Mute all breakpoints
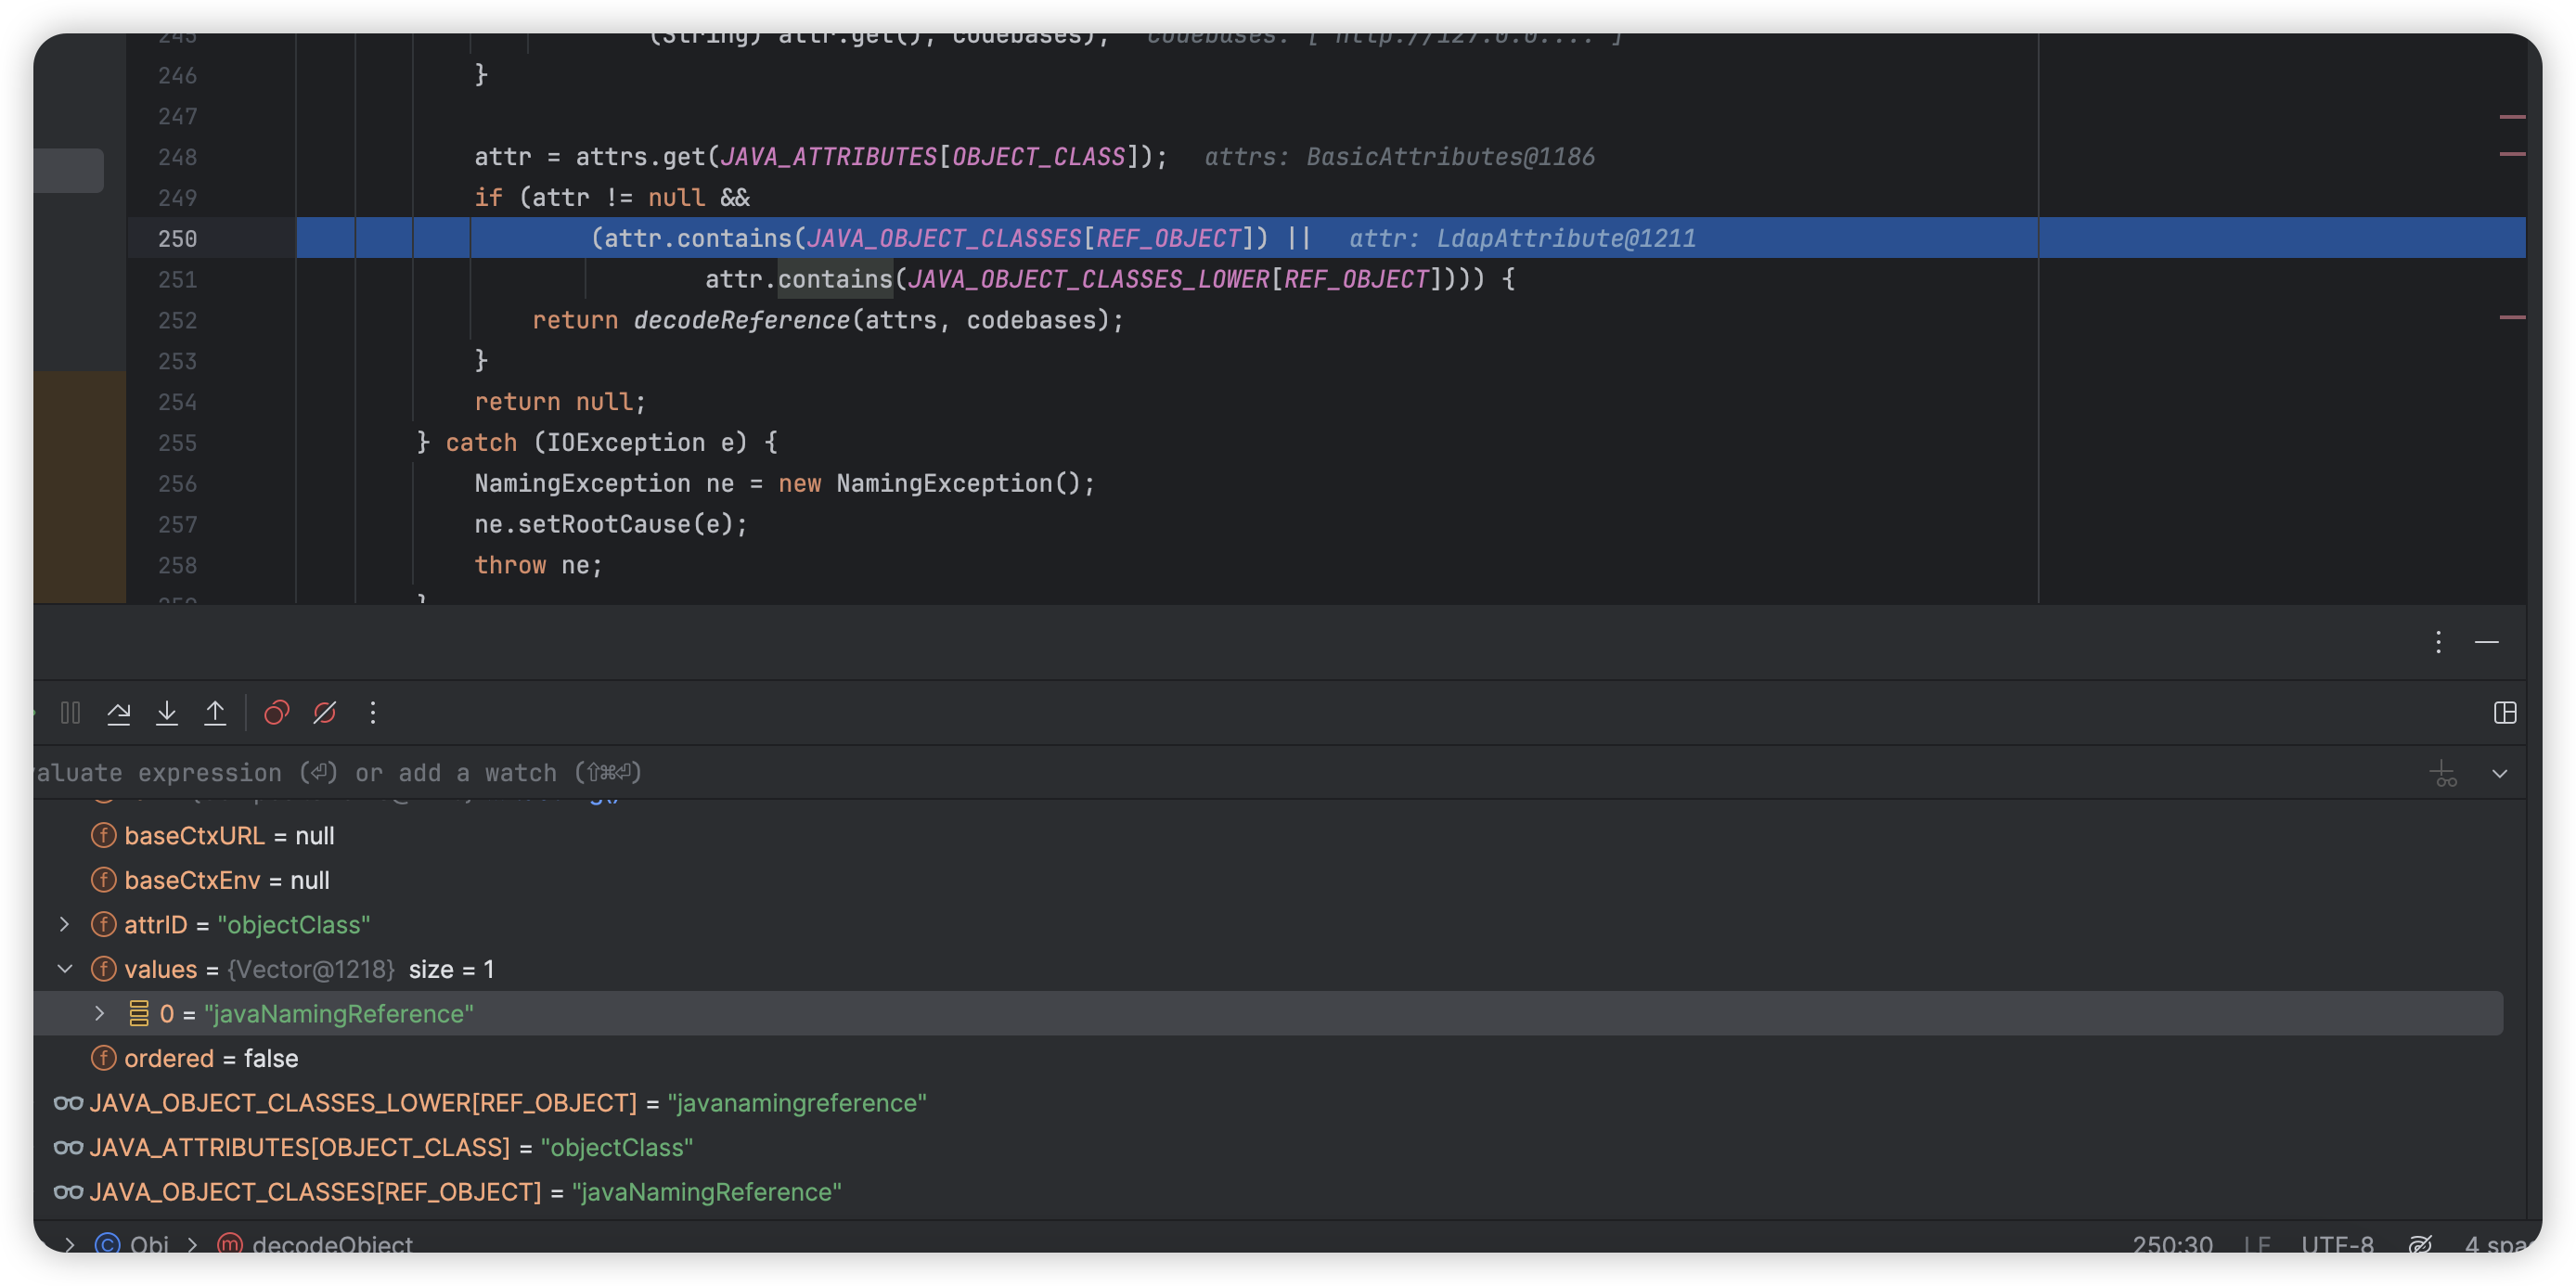This screenshot has height=1286, width=2576. 324,713
